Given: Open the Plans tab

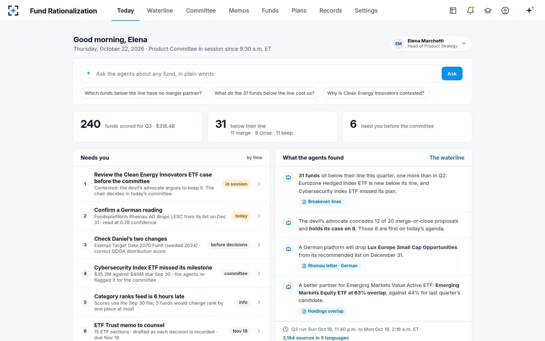Looking at the screenshot, I should [x=299, y=11].
